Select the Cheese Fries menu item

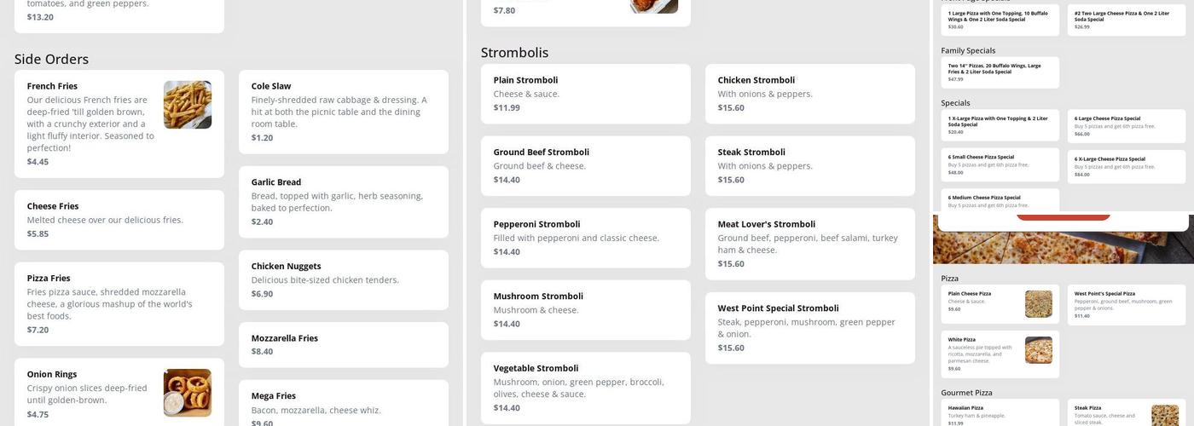(x=119, y=220)
